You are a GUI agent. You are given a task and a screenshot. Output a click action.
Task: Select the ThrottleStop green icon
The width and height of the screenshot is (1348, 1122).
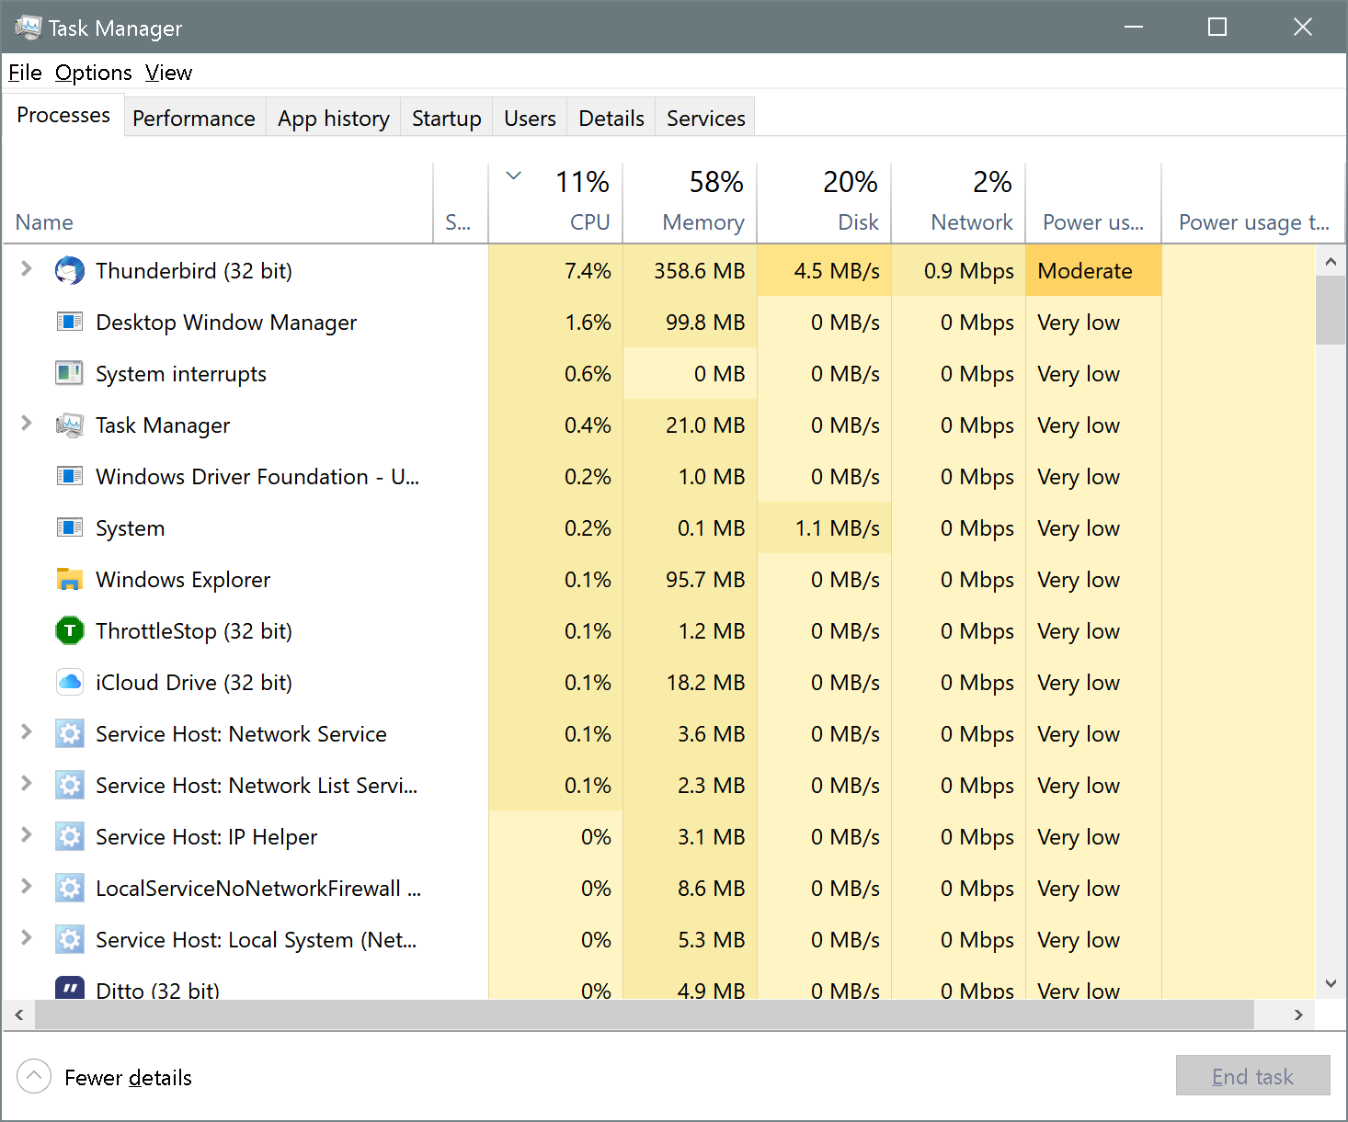pos(70,631)
